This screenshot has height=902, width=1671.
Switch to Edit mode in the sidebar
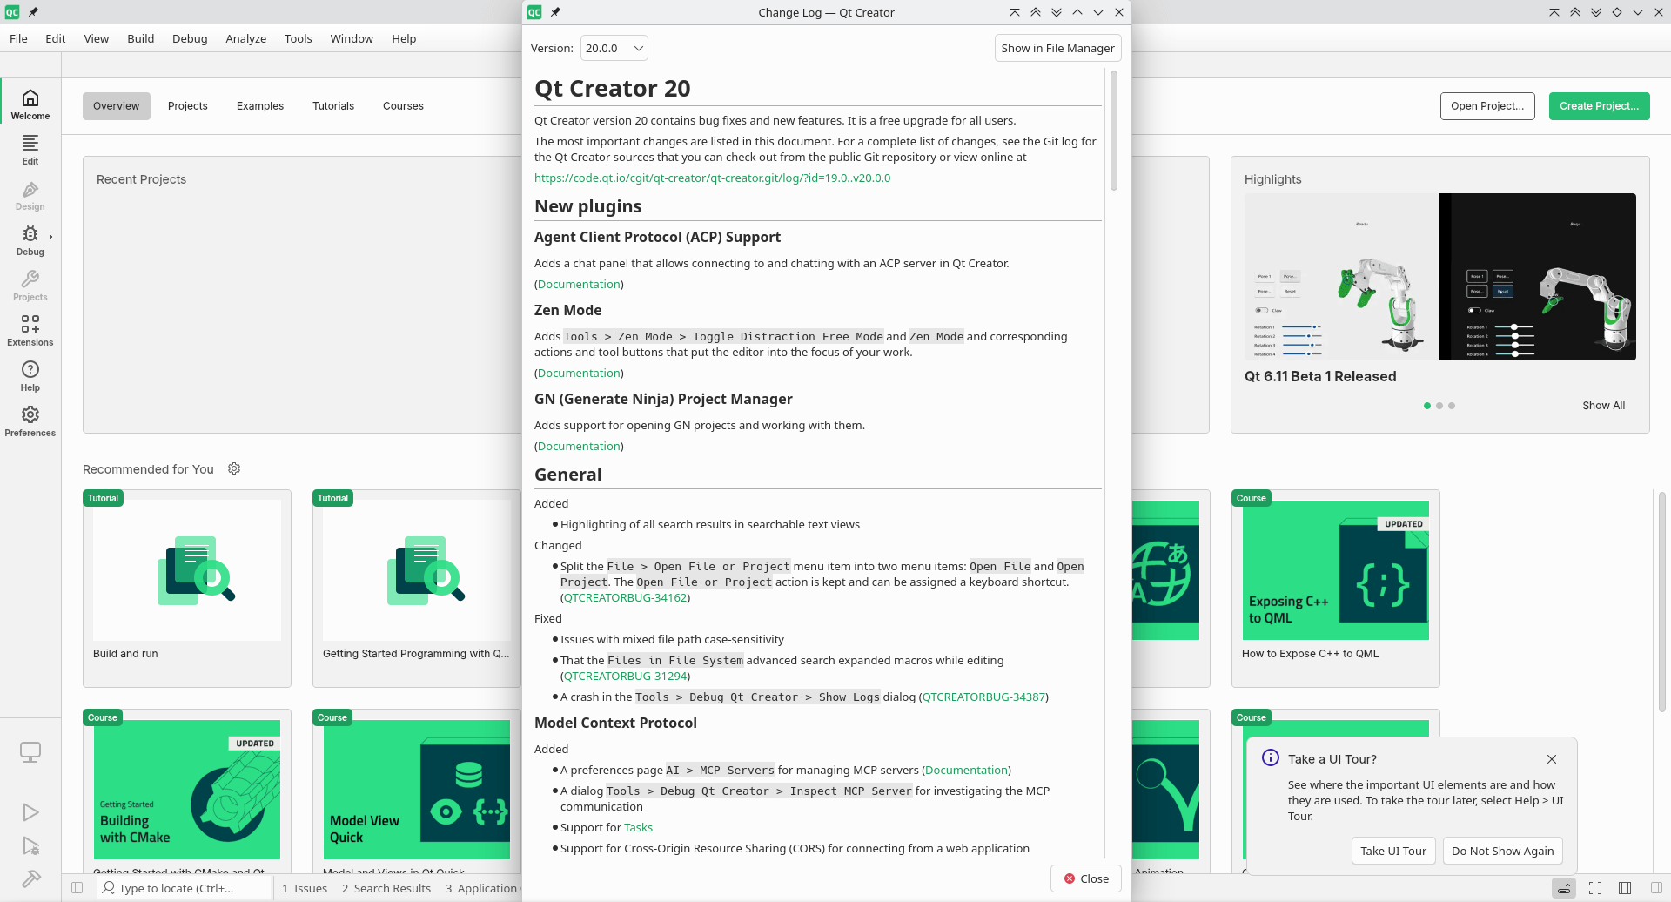(30, 149)
